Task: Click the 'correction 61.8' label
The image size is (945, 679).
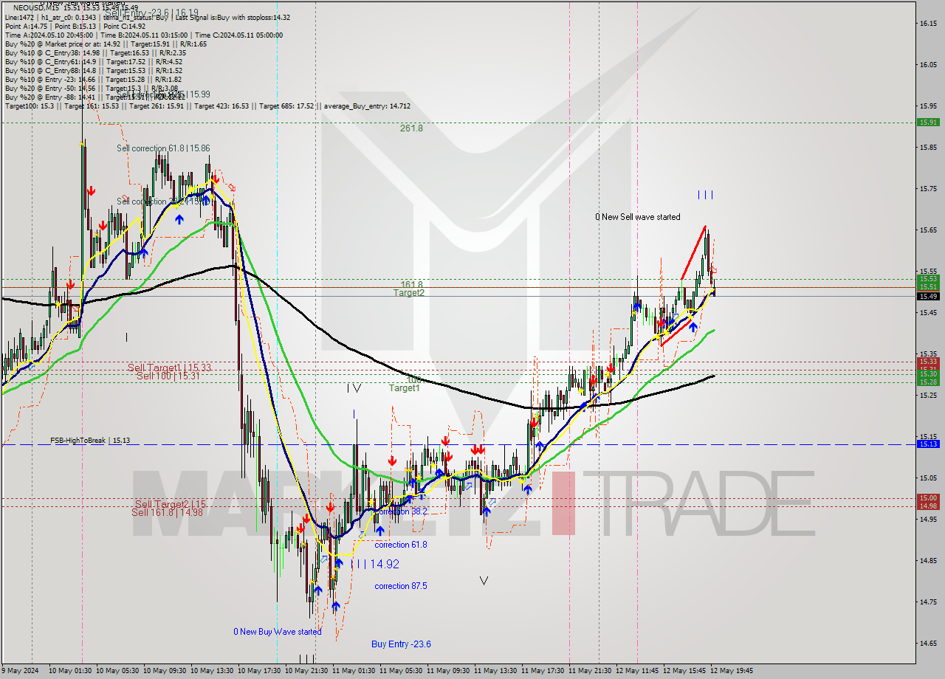Action: 401,545
